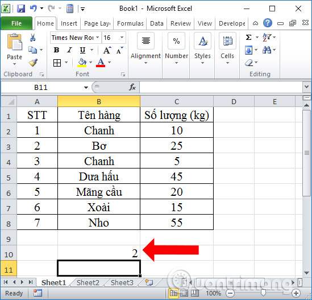Click the Copy icon
This screenshot has height=300, width=312.
32,50
